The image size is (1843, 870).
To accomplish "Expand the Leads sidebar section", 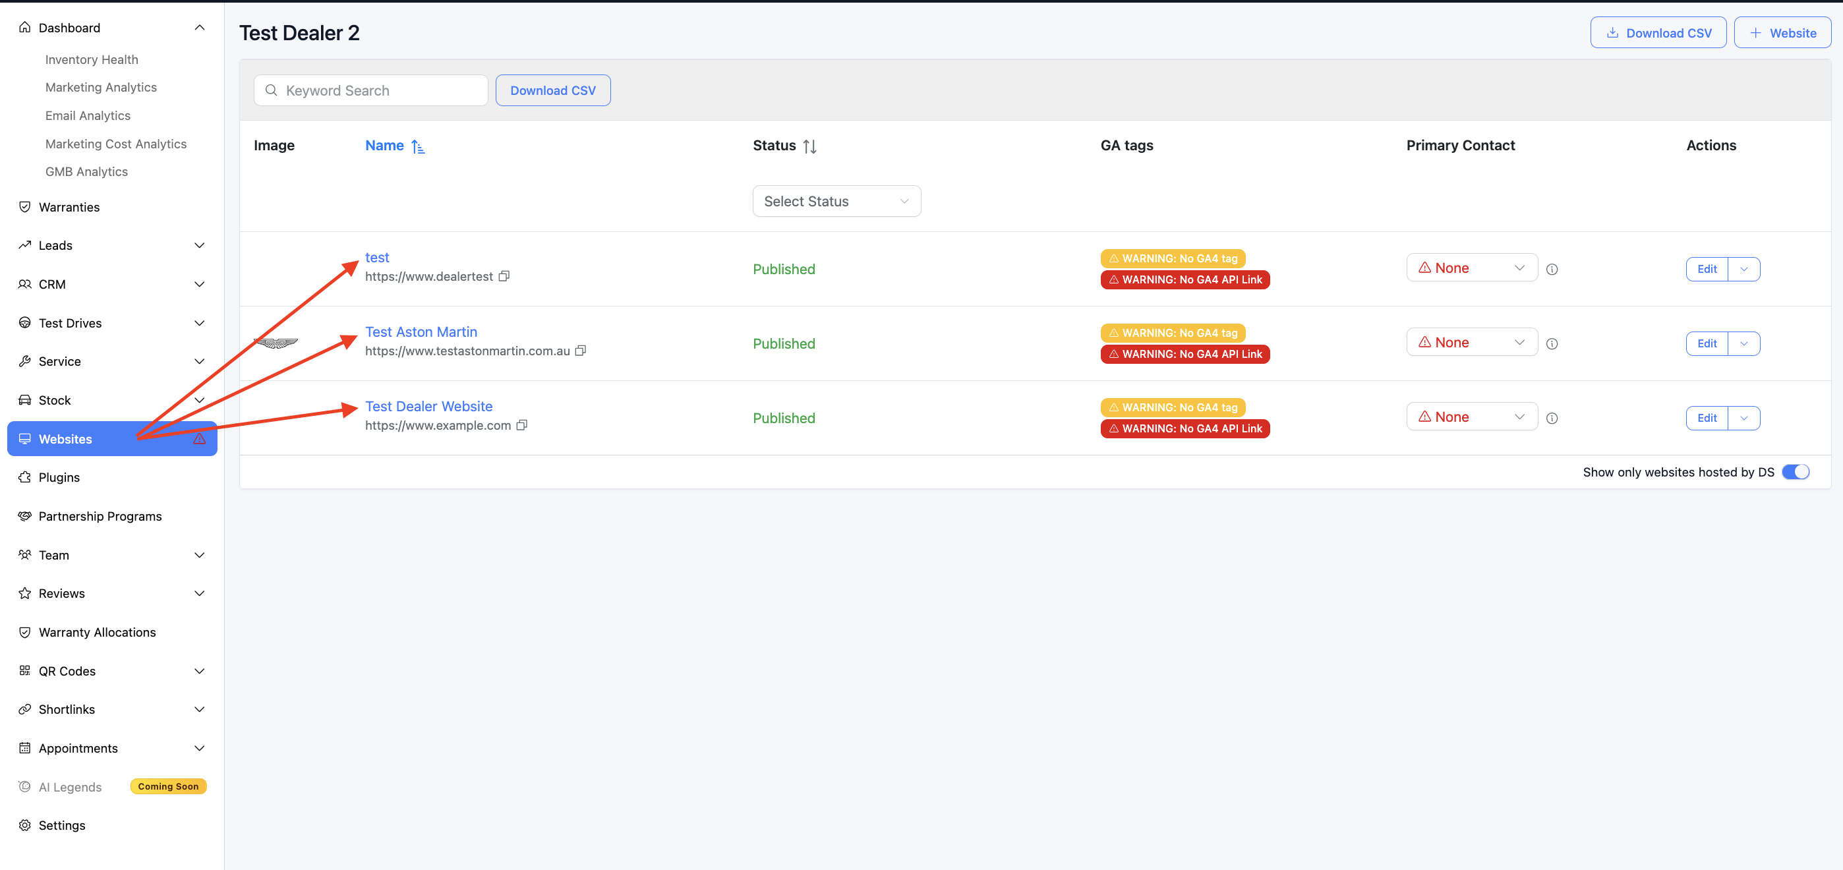I will (x=200, y=245).
